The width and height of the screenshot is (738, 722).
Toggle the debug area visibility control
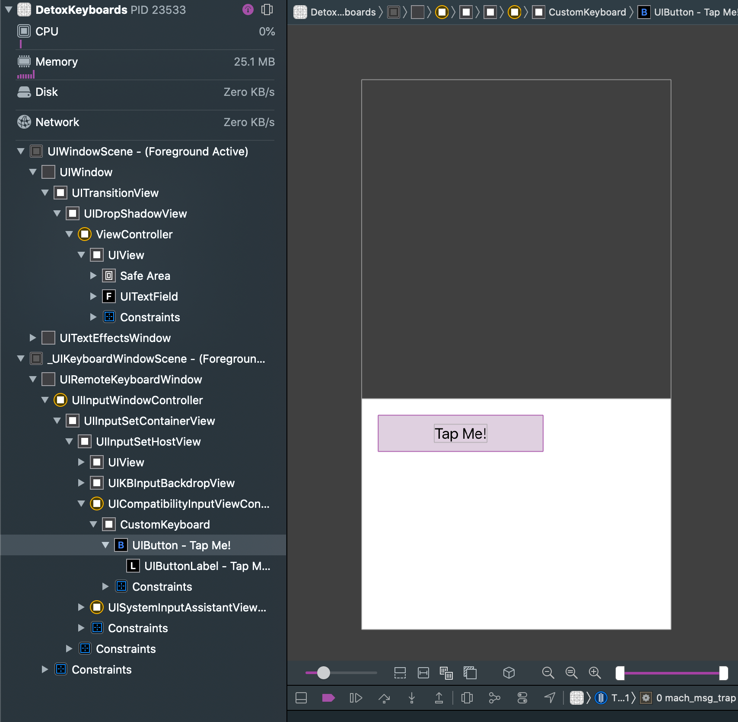pyautogui.click(x=301, y=697)
